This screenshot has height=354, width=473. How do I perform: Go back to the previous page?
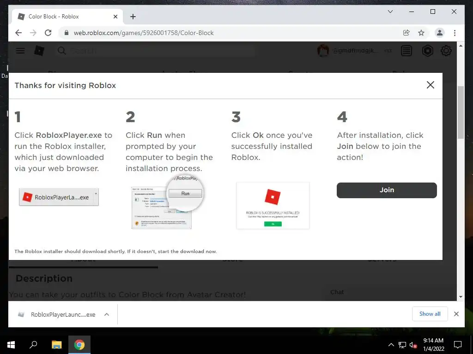point(18,33)
